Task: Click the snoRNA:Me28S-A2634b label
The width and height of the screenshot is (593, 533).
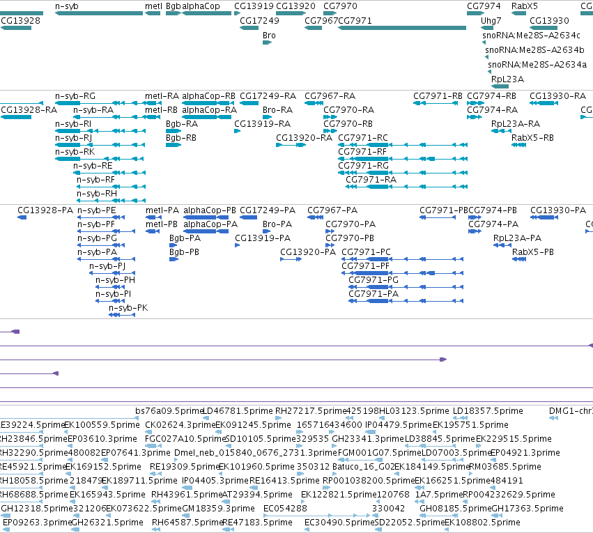Action: pos(534,50)
